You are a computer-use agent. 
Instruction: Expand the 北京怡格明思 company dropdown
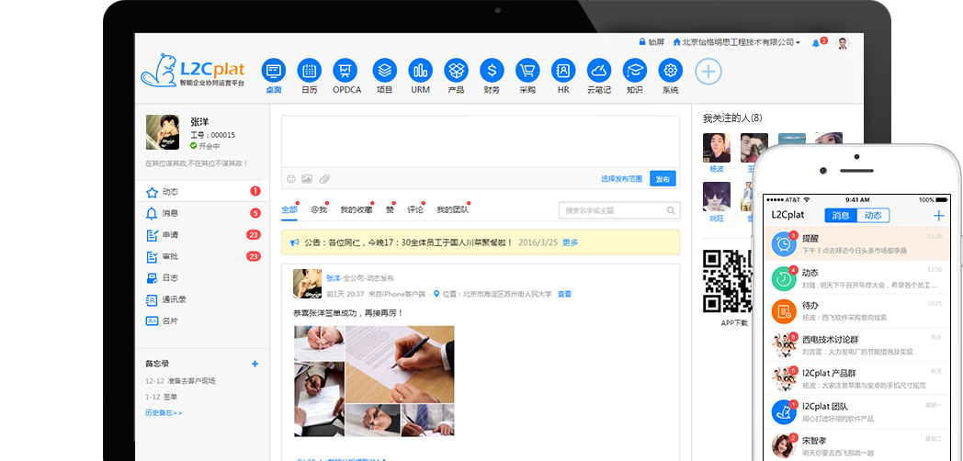tap(737, 42)
